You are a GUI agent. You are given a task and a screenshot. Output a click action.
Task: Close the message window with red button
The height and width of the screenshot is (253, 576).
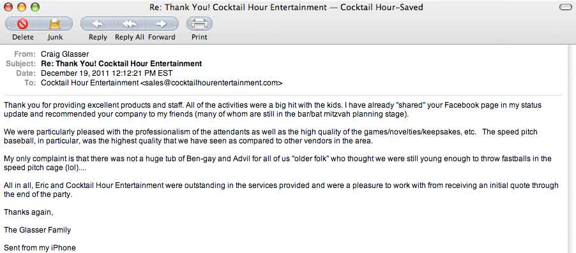pos(8,7)
